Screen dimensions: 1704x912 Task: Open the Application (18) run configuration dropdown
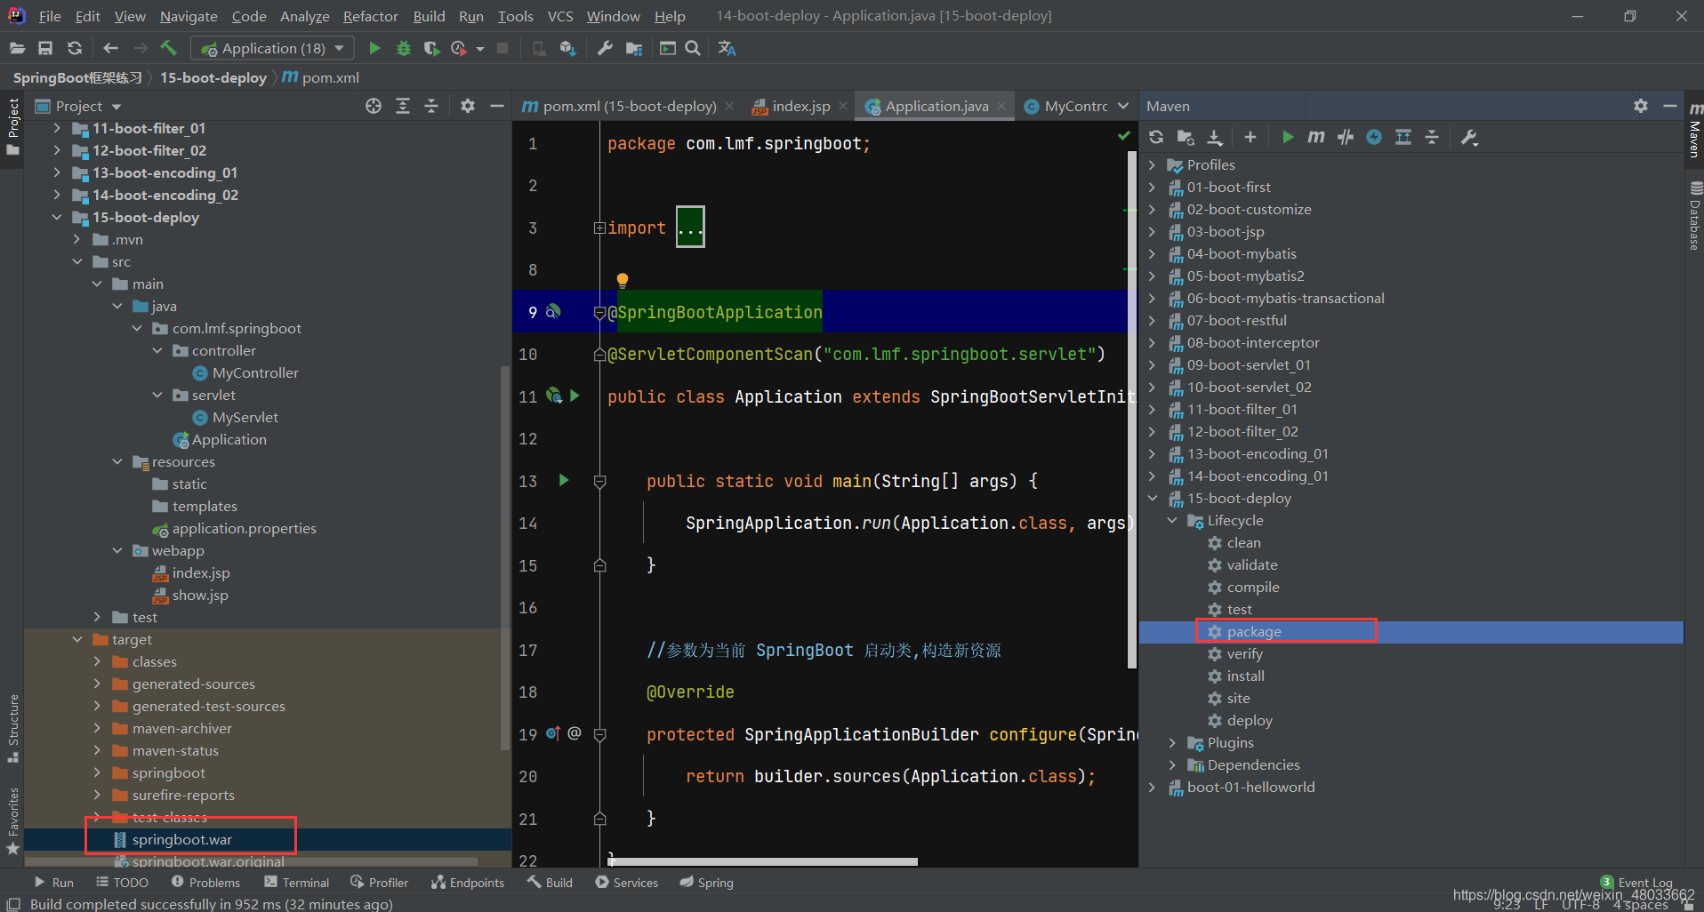[272, 48]
